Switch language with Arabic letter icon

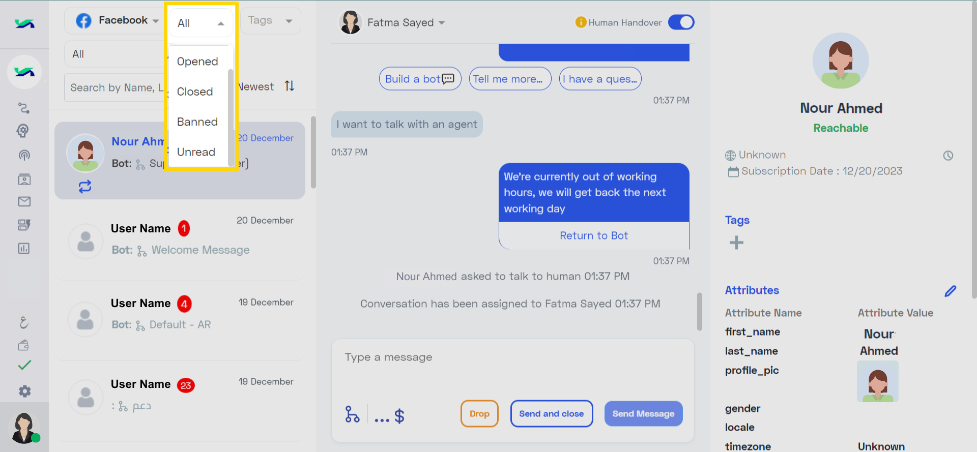[24, 322]
